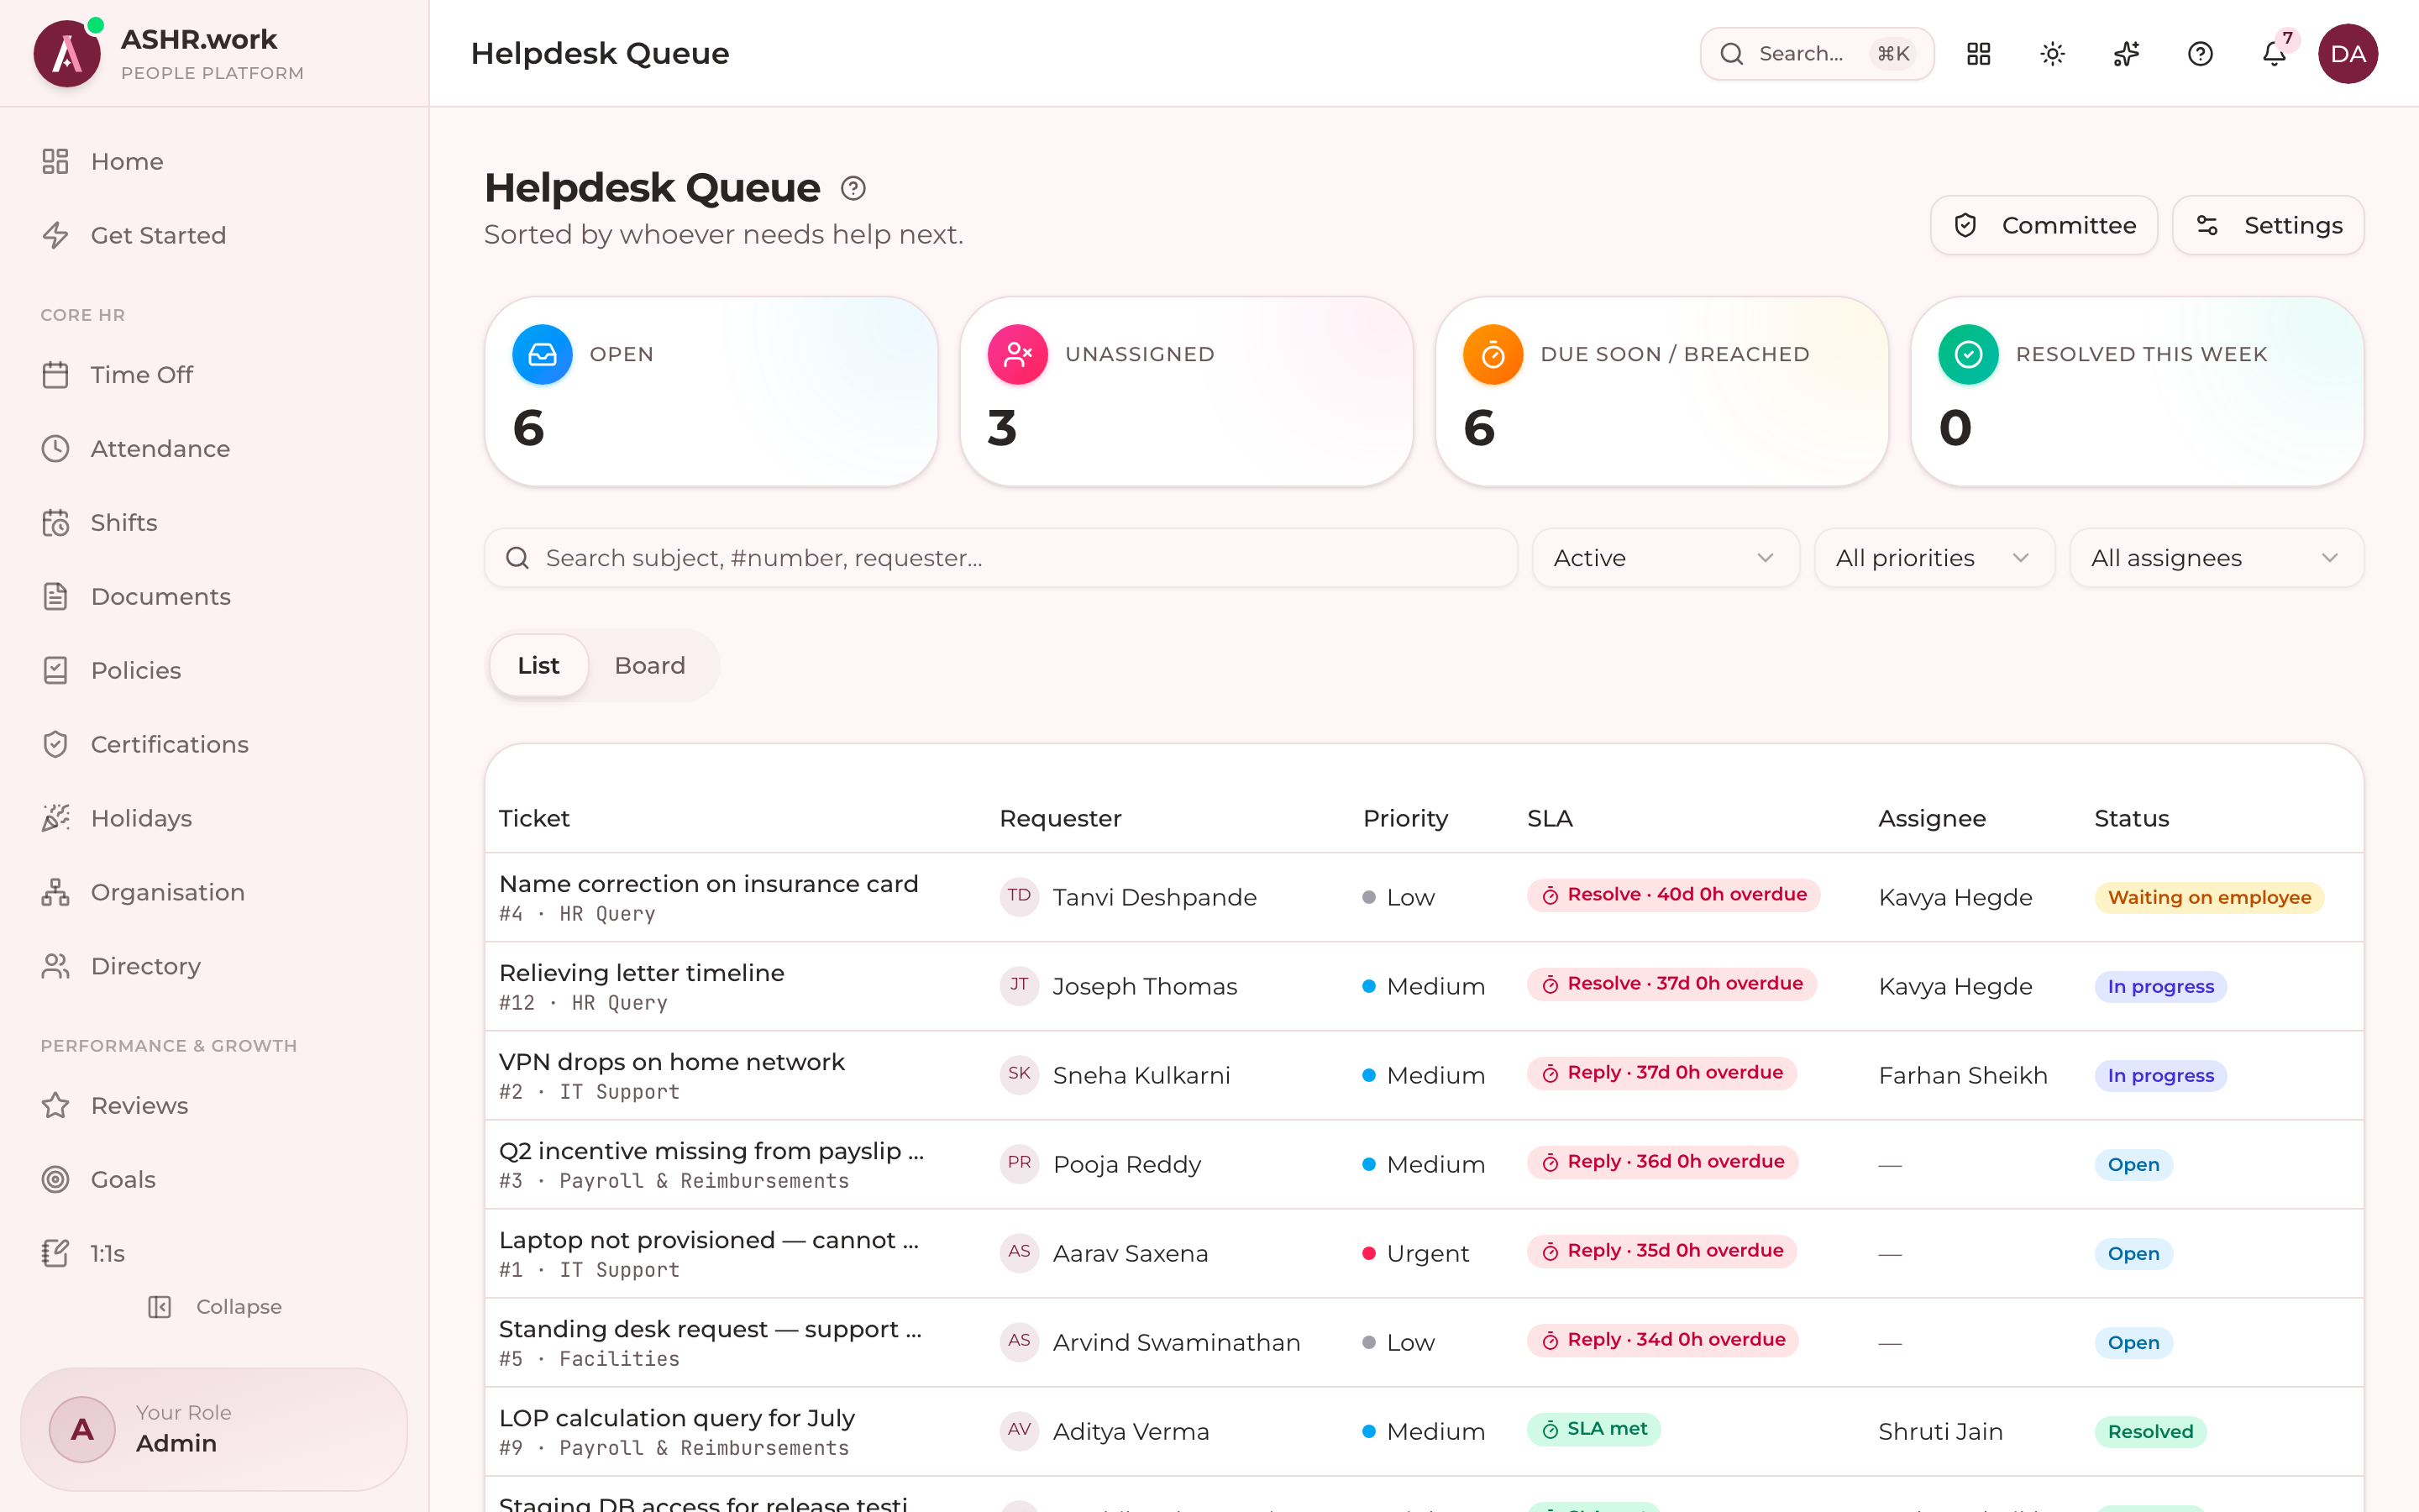Click the Organisation chart icon
Screen dimensions: 2419x1512
(x=55, y=893)
